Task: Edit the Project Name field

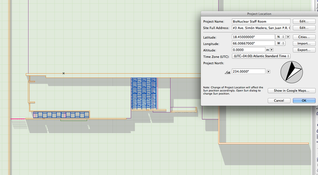Action: click(x=261, y=22)
